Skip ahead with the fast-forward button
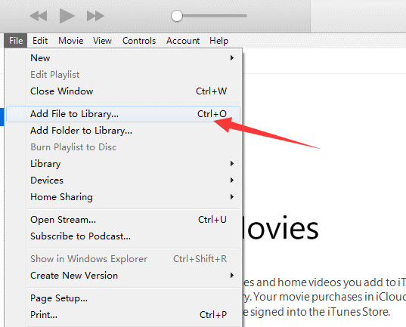This screenshot has height=327, width=406. click(x=95, y=16)
